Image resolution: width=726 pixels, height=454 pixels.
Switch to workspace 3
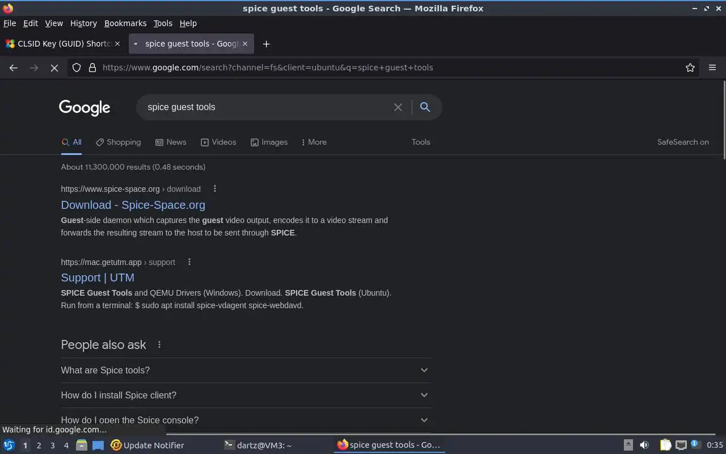pyautogui.click(x=52, y=445)
